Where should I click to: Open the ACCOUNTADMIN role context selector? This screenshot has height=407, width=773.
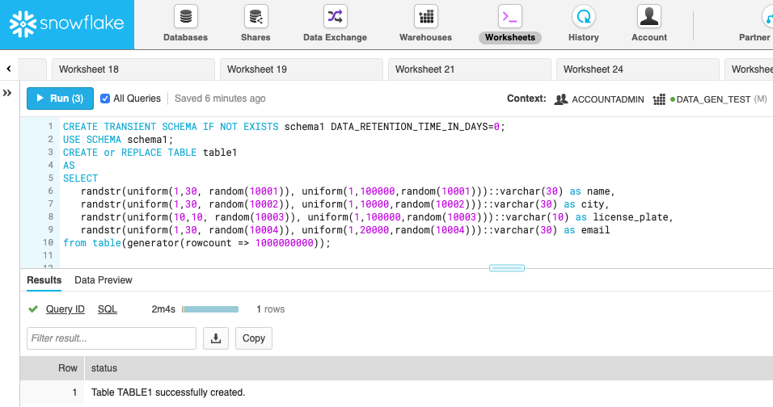tap(599, 99)
